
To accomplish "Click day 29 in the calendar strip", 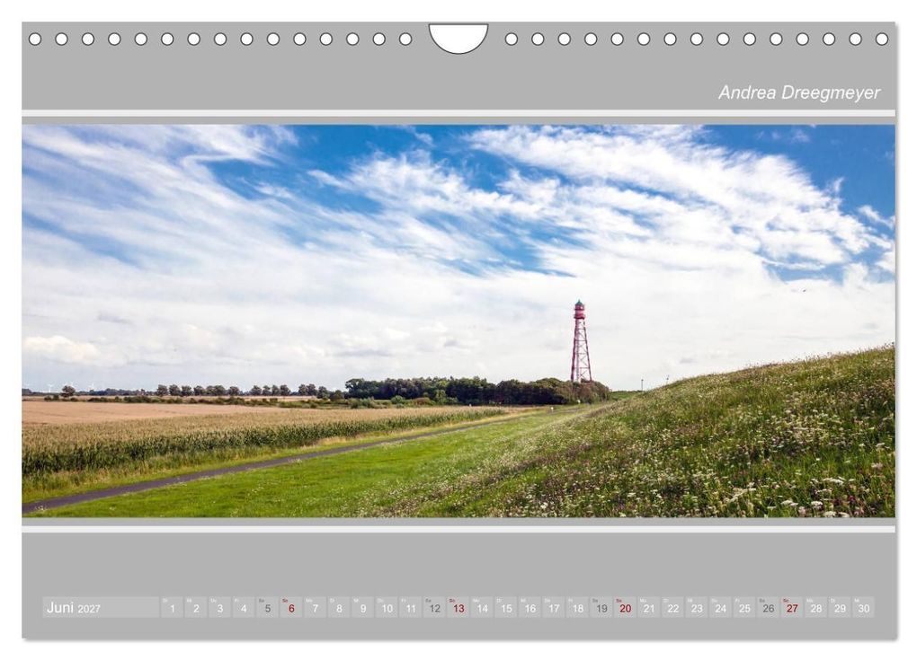I will tap(840, 607).
